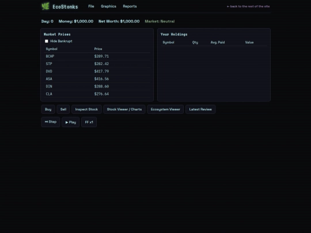Click the Buy button

click(48, 109)
